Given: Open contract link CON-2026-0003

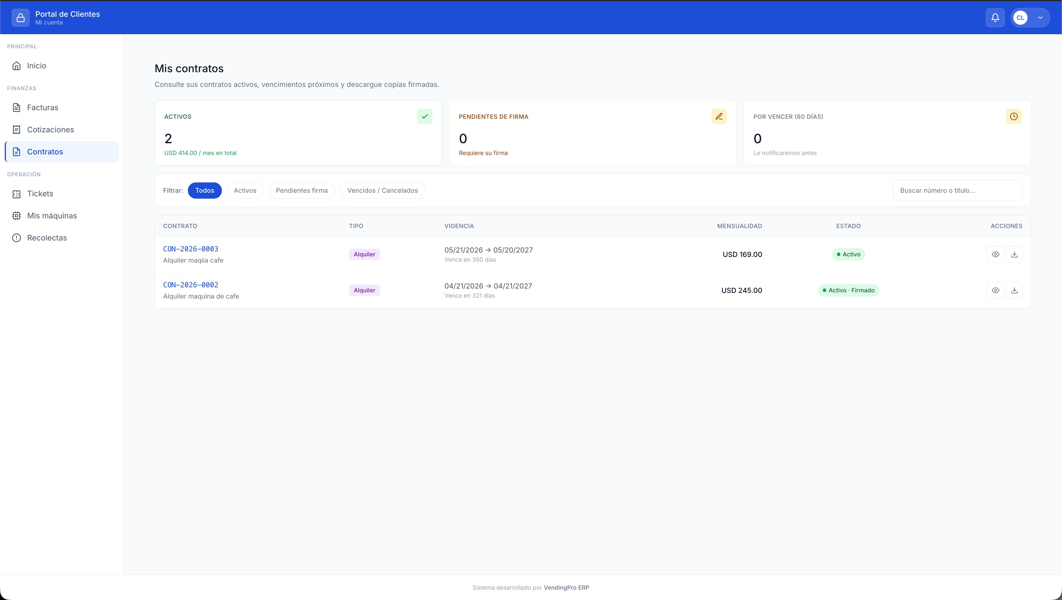Looking at the screenshot, I should click(191, 249).
